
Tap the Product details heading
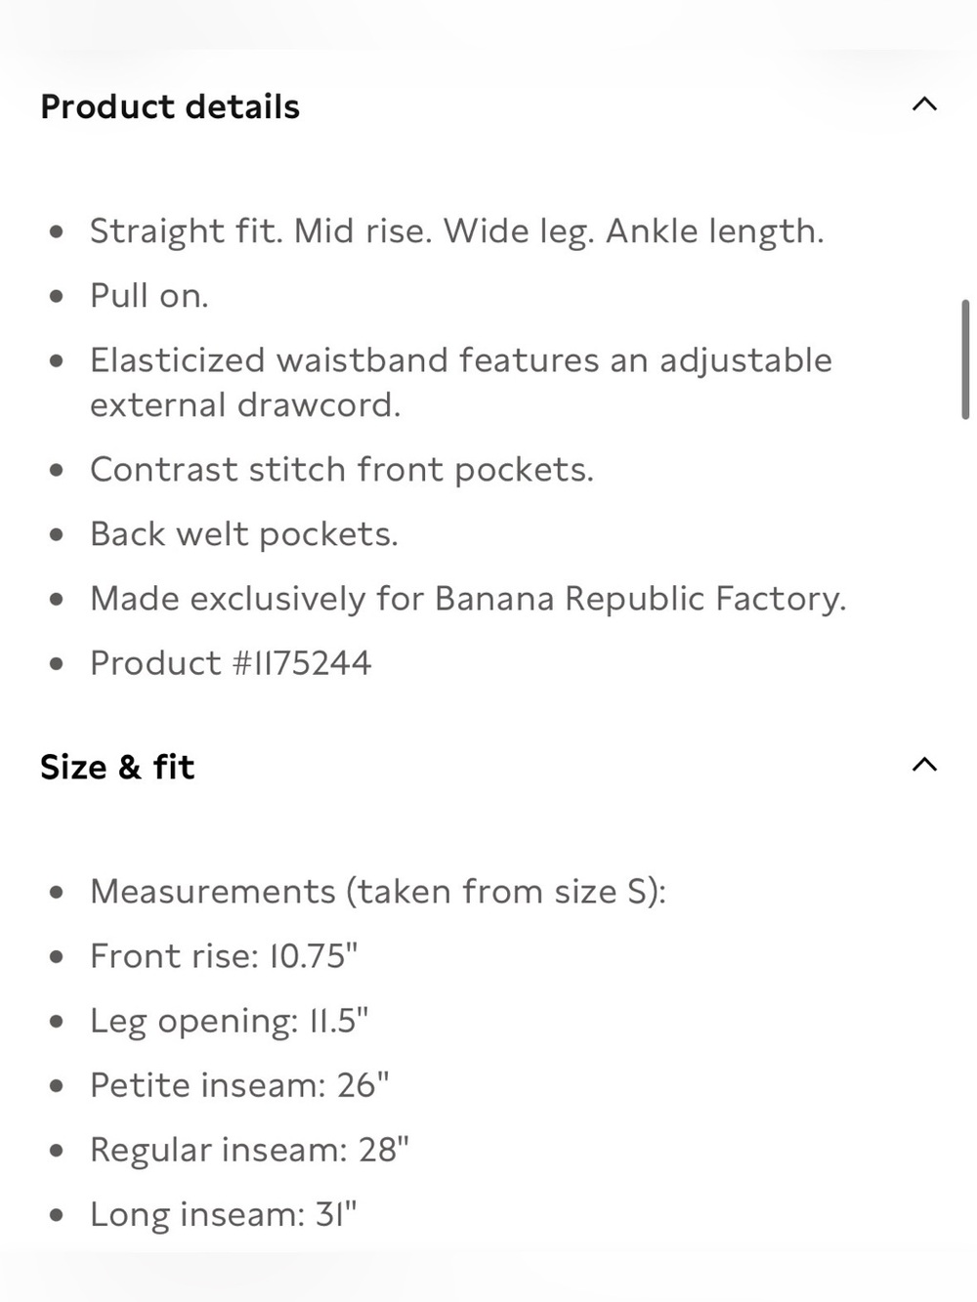point(170,106)
